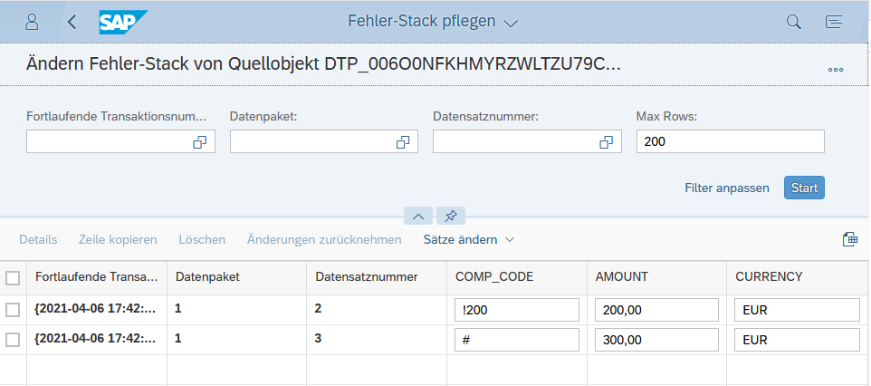Click the Start button
Viewport: 871px width, 386px height.
click(x=804, y=188)
